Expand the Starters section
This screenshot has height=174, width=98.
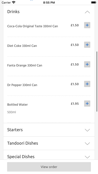[87, 130]
